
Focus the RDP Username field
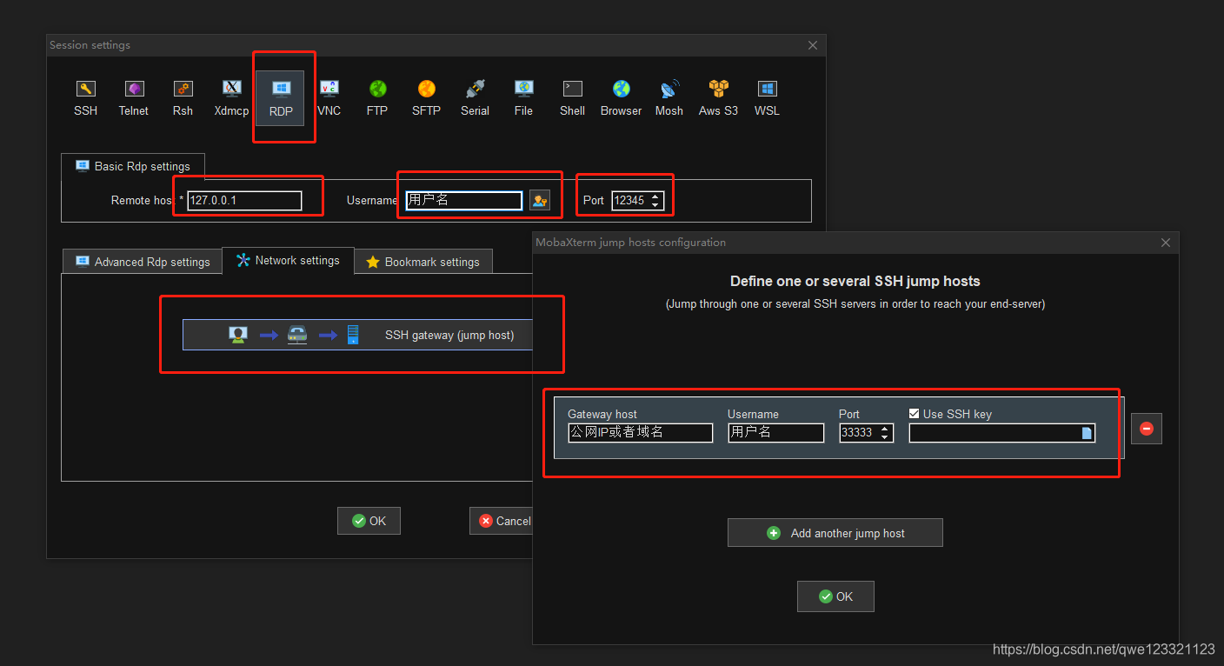click(x=464, y=201)
